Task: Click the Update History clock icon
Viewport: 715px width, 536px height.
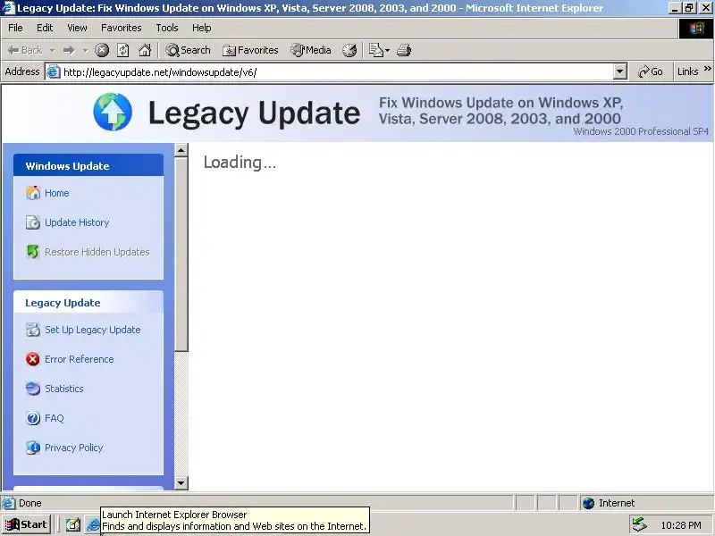Action: pyautogui.click(x=33, y=222)
